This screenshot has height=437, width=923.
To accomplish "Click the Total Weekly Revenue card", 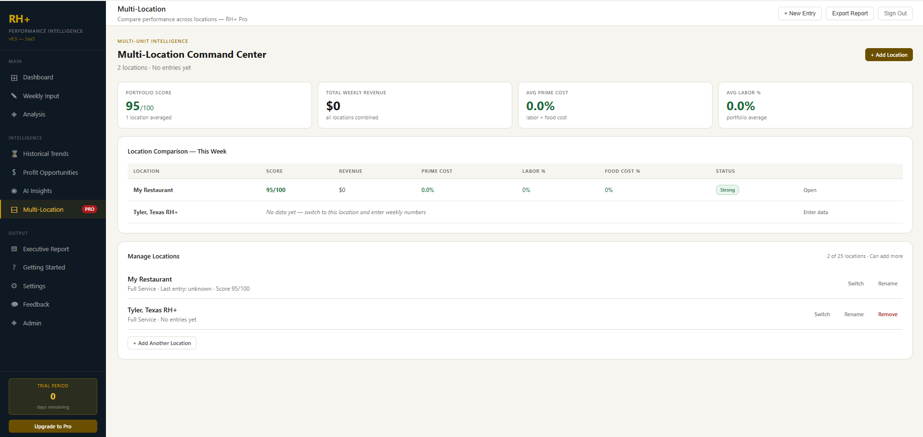I will pos(415,105).
